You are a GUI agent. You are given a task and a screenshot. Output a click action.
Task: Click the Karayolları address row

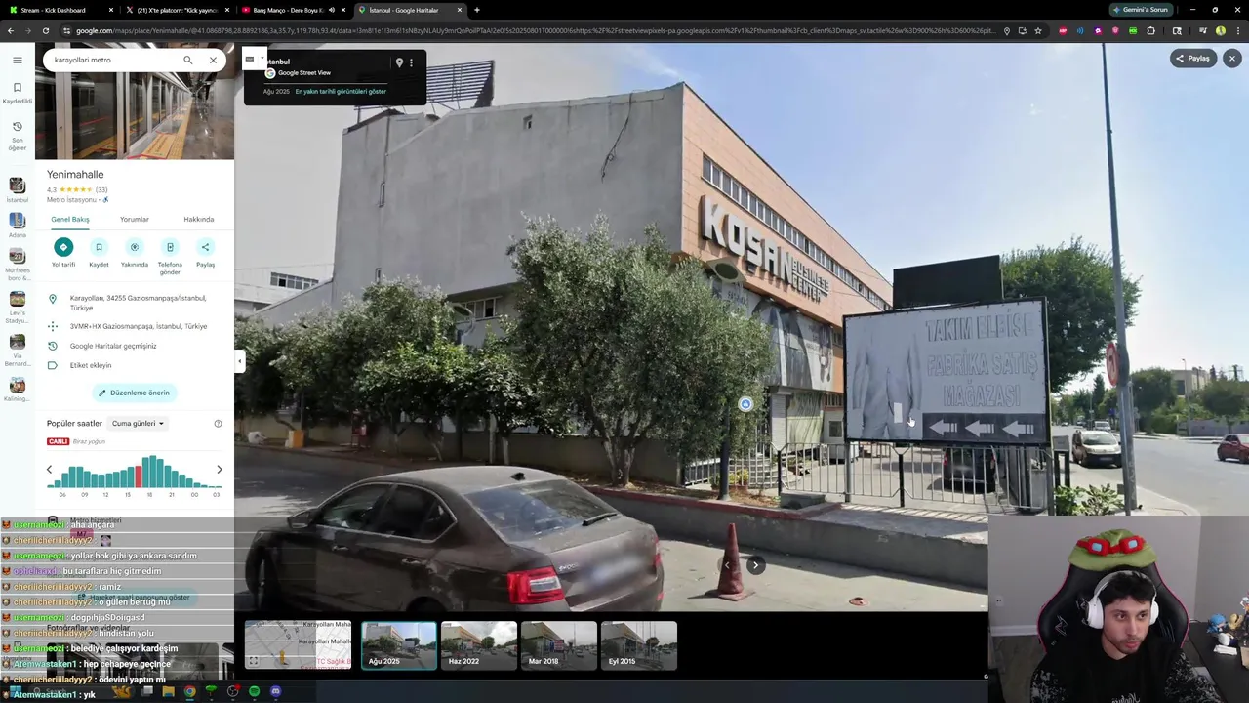pyautogui.click(x=135, y=303)
